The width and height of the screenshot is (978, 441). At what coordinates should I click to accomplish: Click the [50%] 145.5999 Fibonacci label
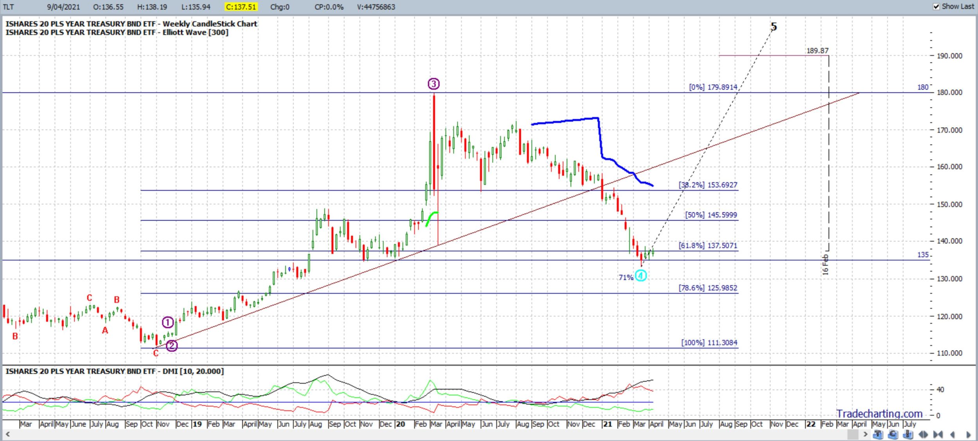[x=711, y=215]
